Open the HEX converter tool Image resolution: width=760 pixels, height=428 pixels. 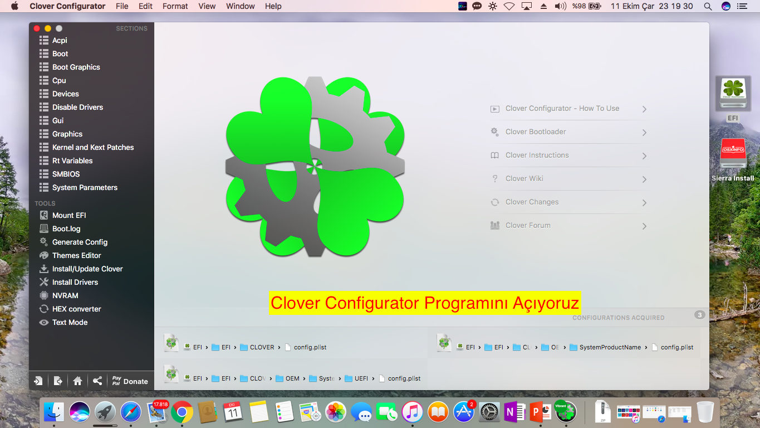[76, 309]
